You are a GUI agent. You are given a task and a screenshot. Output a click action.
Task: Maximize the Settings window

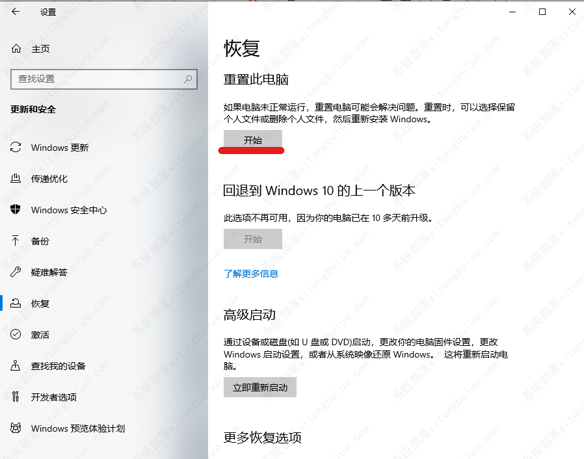[542, 12]
